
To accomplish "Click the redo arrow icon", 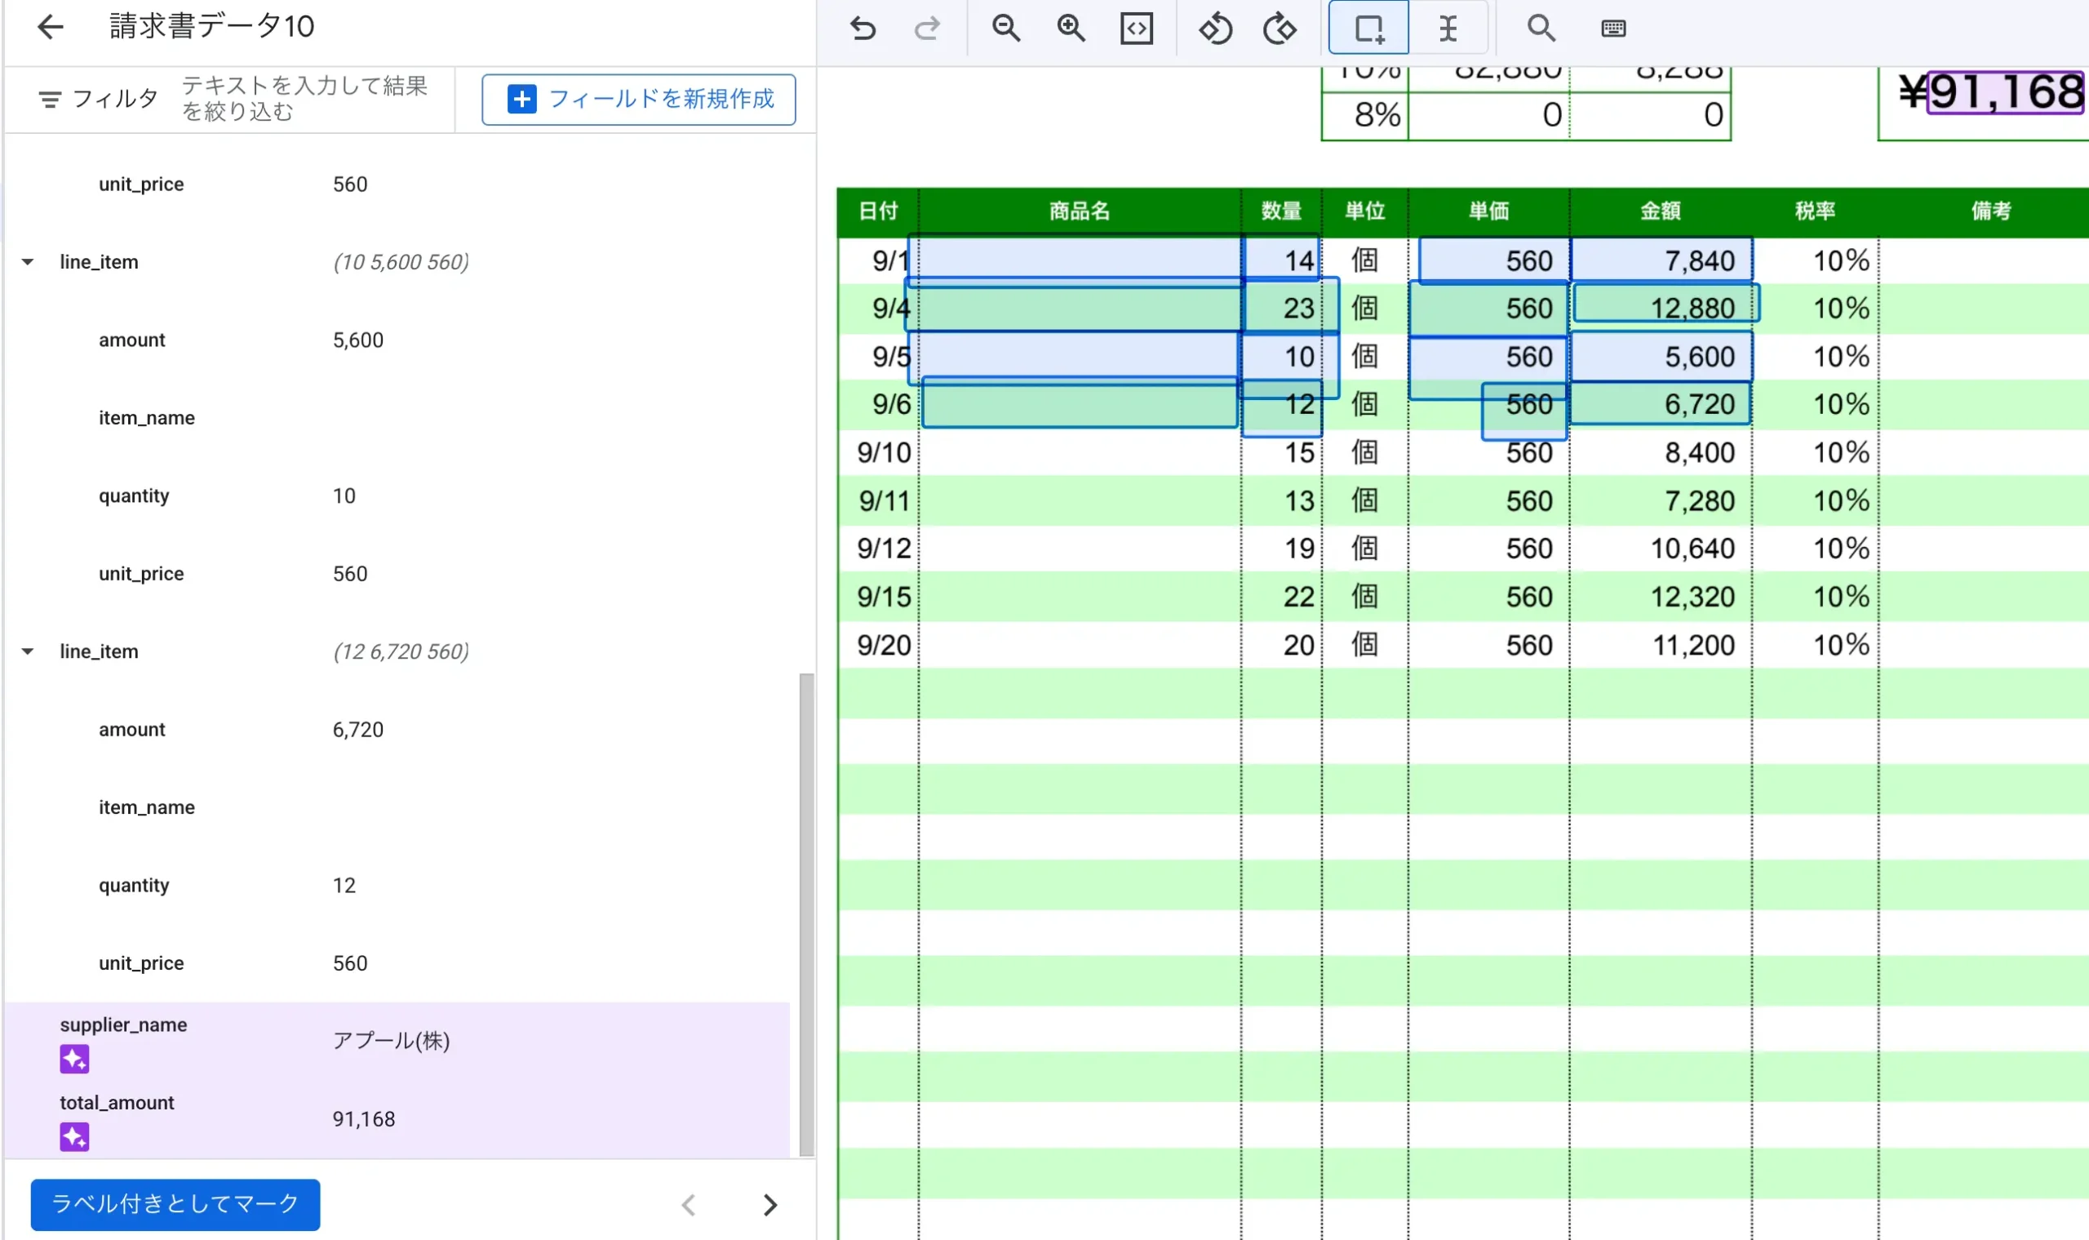I will (x=926, y=29).
